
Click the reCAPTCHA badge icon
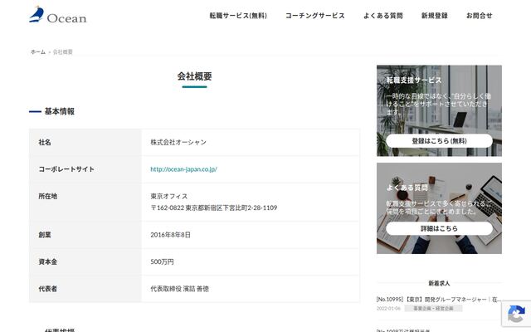click(x=516, y=314)
